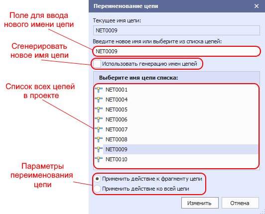Image resolution: width=265 pixels, height=214 pixels.
Task: Click the net icon beside NET0001
Action: click(x=99, y=90)
